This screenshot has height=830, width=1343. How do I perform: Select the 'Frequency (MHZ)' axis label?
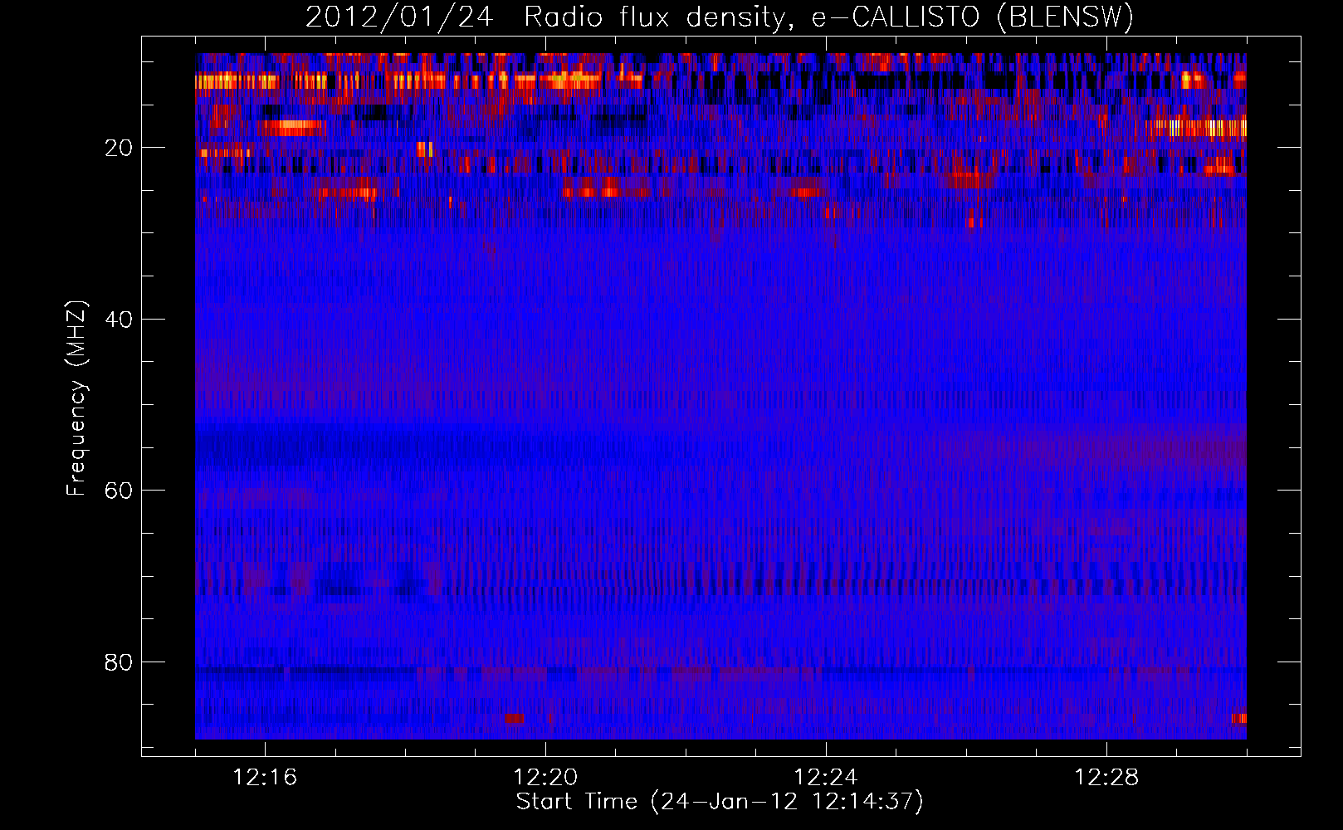point(76,398)
